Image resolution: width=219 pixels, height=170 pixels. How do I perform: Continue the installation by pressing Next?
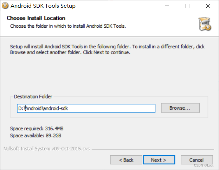point(159,160)
